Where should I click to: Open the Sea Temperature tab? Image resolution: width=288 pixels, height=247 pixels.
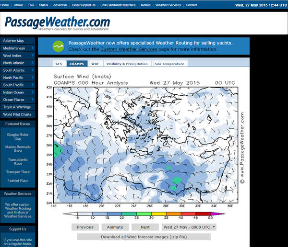pyautogui.click(x=169, y=64)
